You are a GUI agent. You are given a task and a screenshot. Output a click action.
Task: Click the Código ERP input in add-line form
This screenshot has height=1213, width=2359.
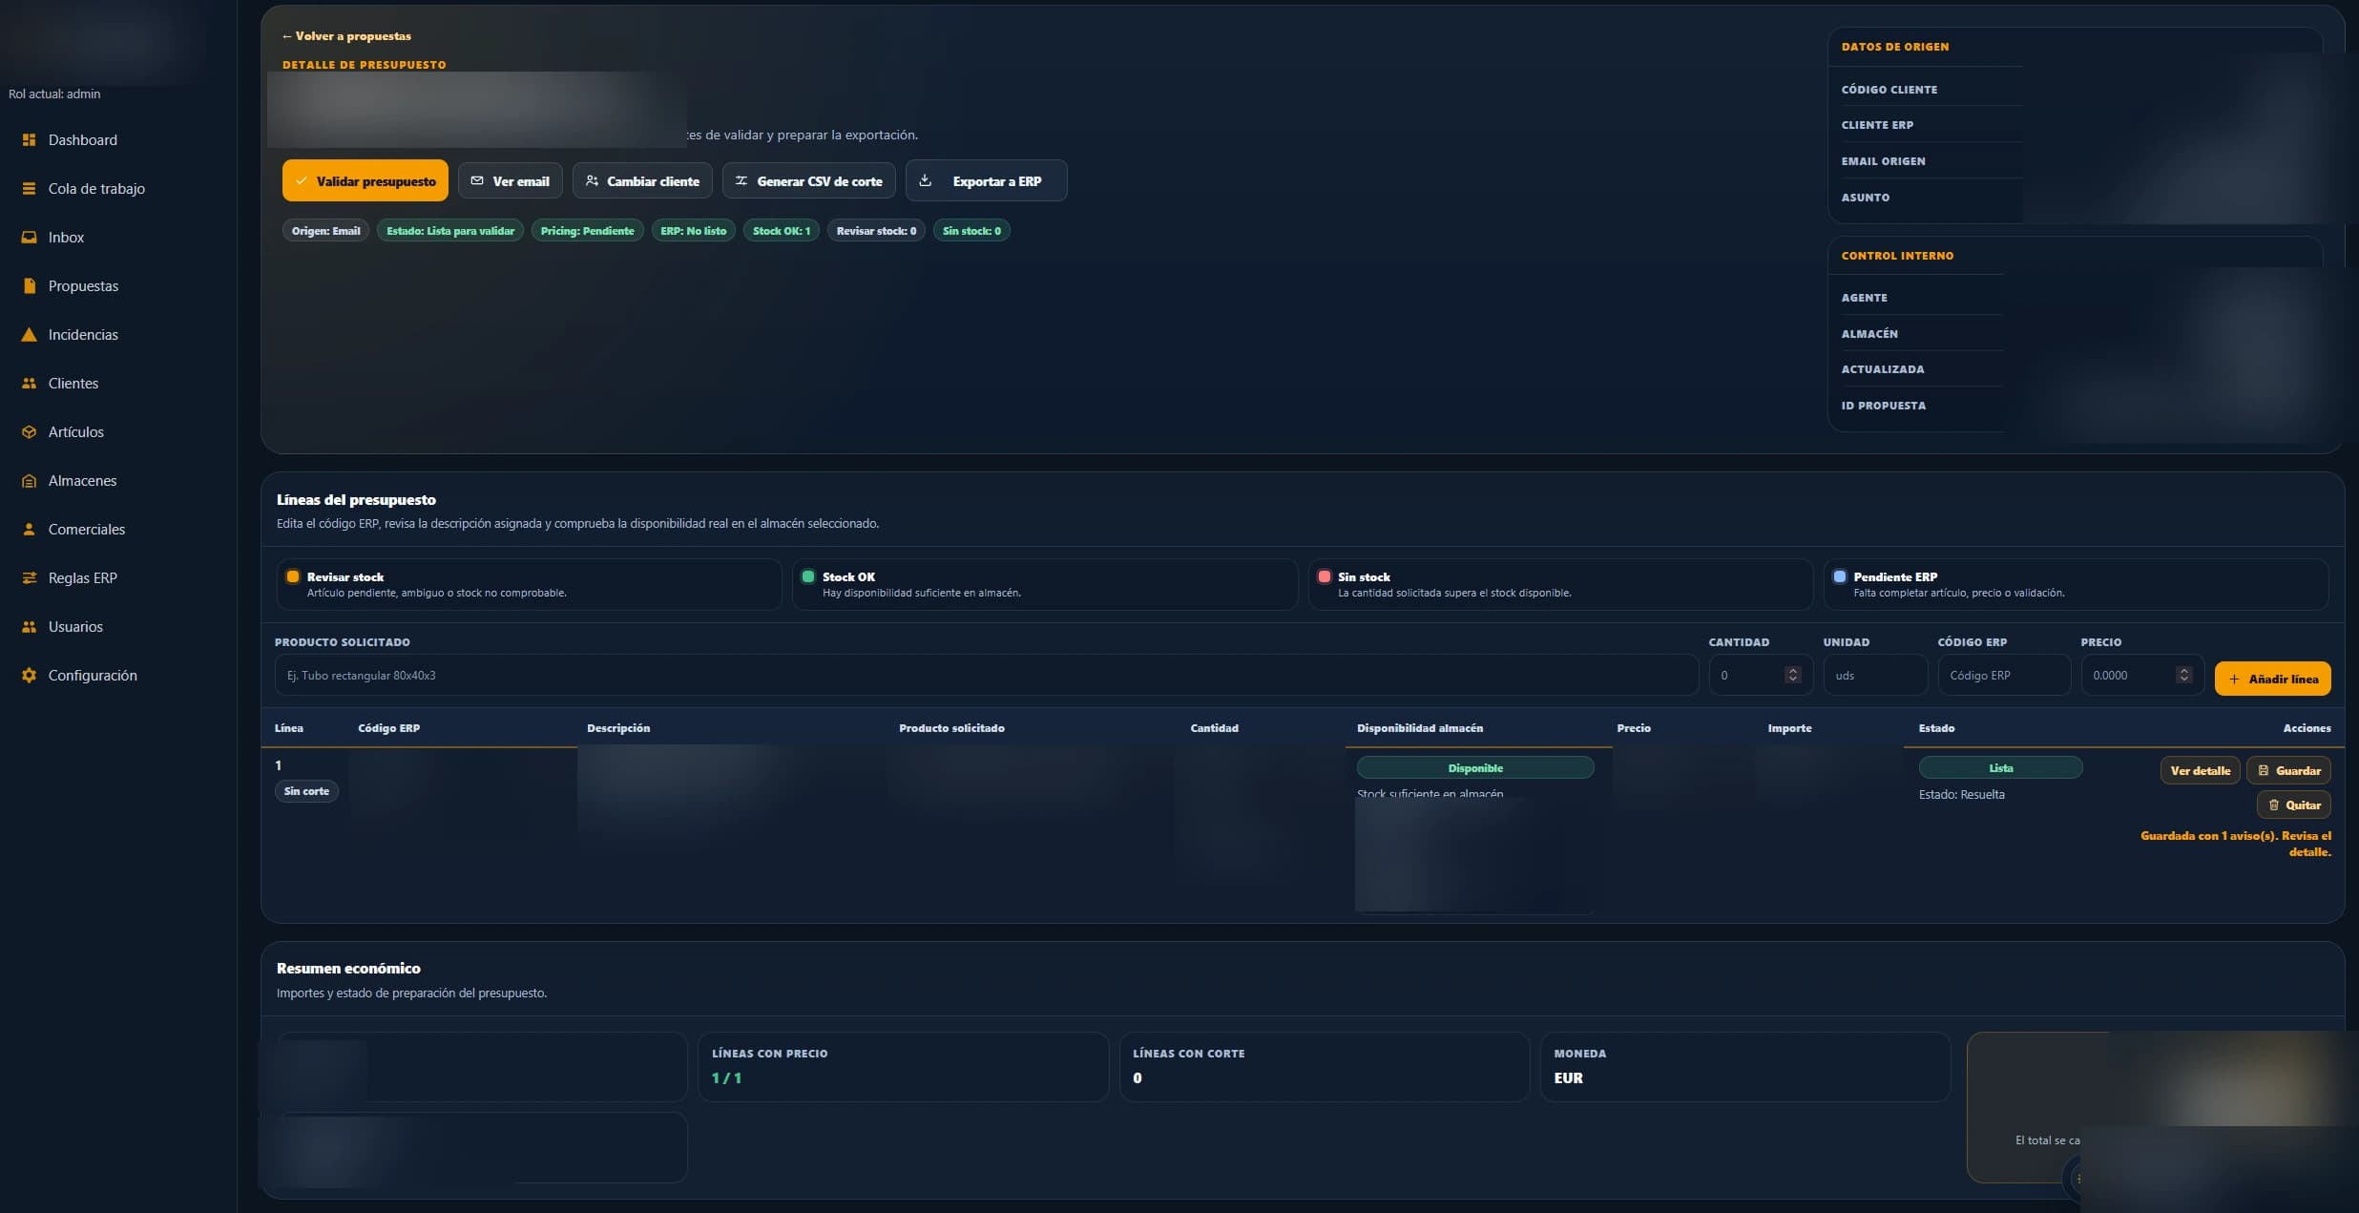(2004, 675)
